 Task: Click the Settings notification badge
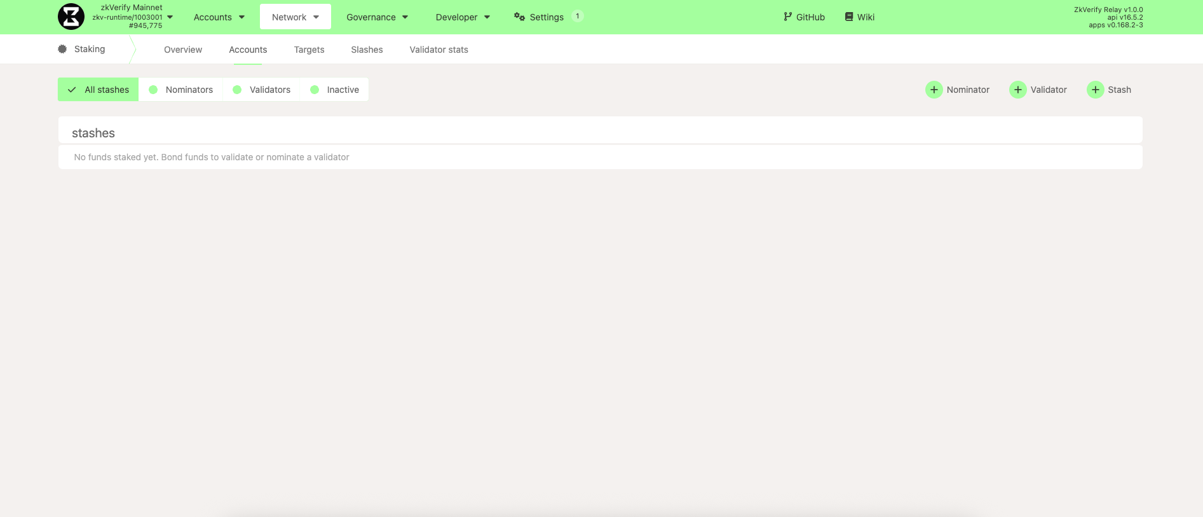[x=577, y=17]
